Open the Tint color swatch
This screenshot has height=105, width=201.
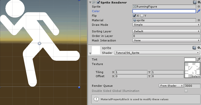click(190, 59)
